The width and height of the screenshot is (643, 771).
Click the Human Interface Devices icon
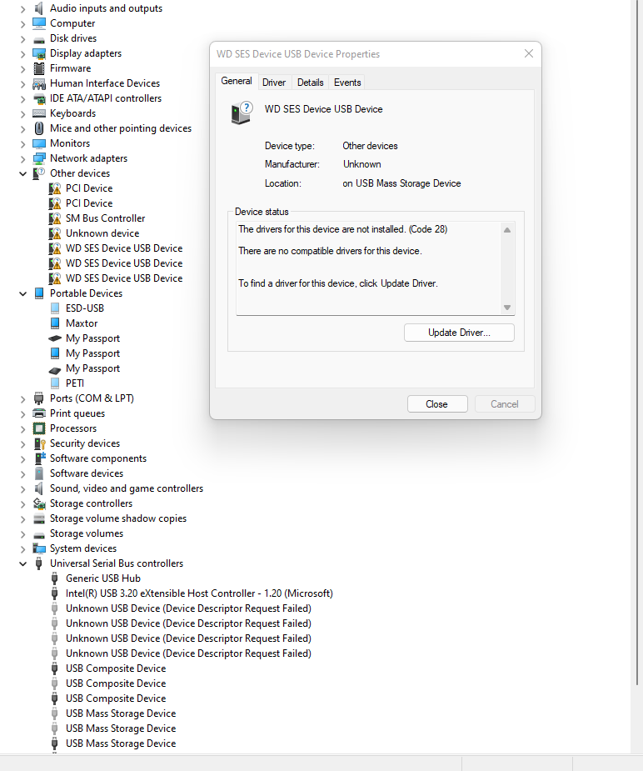[39, 83]
